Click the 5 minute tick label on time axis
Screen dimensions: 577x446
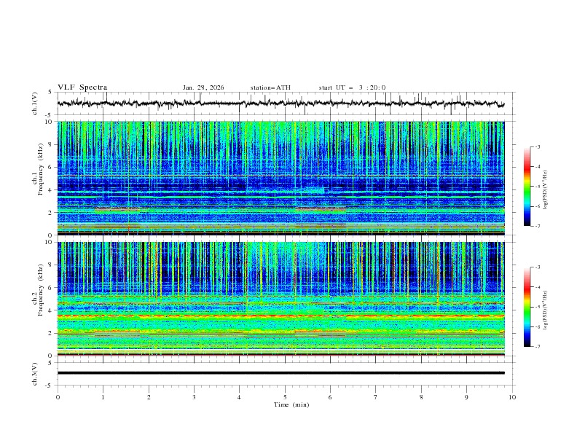pyautogui.click(x=285, y=397)
